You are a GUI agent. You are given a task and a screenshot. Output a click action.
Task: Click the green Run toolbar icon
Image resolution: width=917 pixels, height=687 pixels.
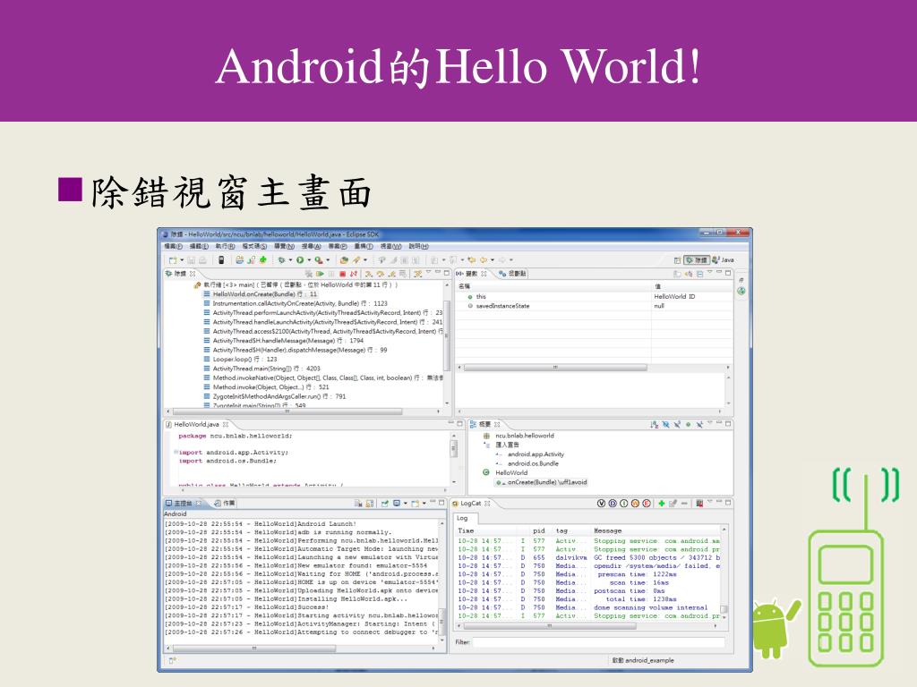pyautogui.click(x=300, y=260)
